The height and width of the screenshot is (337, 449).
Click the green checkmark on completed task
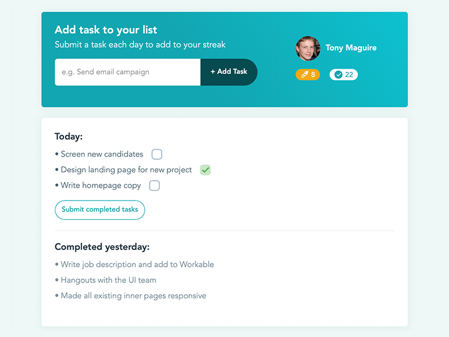tap(205, 170)
